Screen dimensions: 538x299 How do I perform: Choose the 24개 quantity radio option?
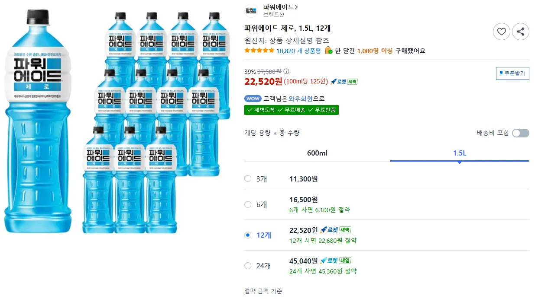click(x=248, y=266)
